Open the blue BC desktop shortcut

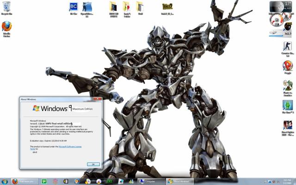pyautogui.click(x=74, y=8)
